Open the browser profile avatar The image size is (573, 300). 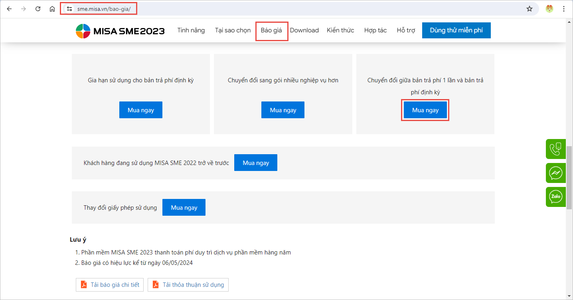[549, 9]
